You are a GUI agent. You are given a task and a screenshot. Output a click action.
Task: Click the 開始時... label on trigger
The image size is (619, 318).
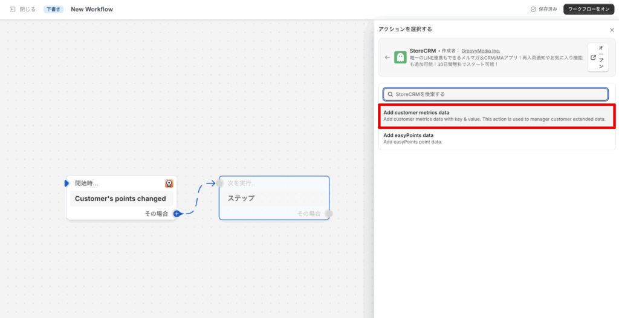[x=87, y=183]
